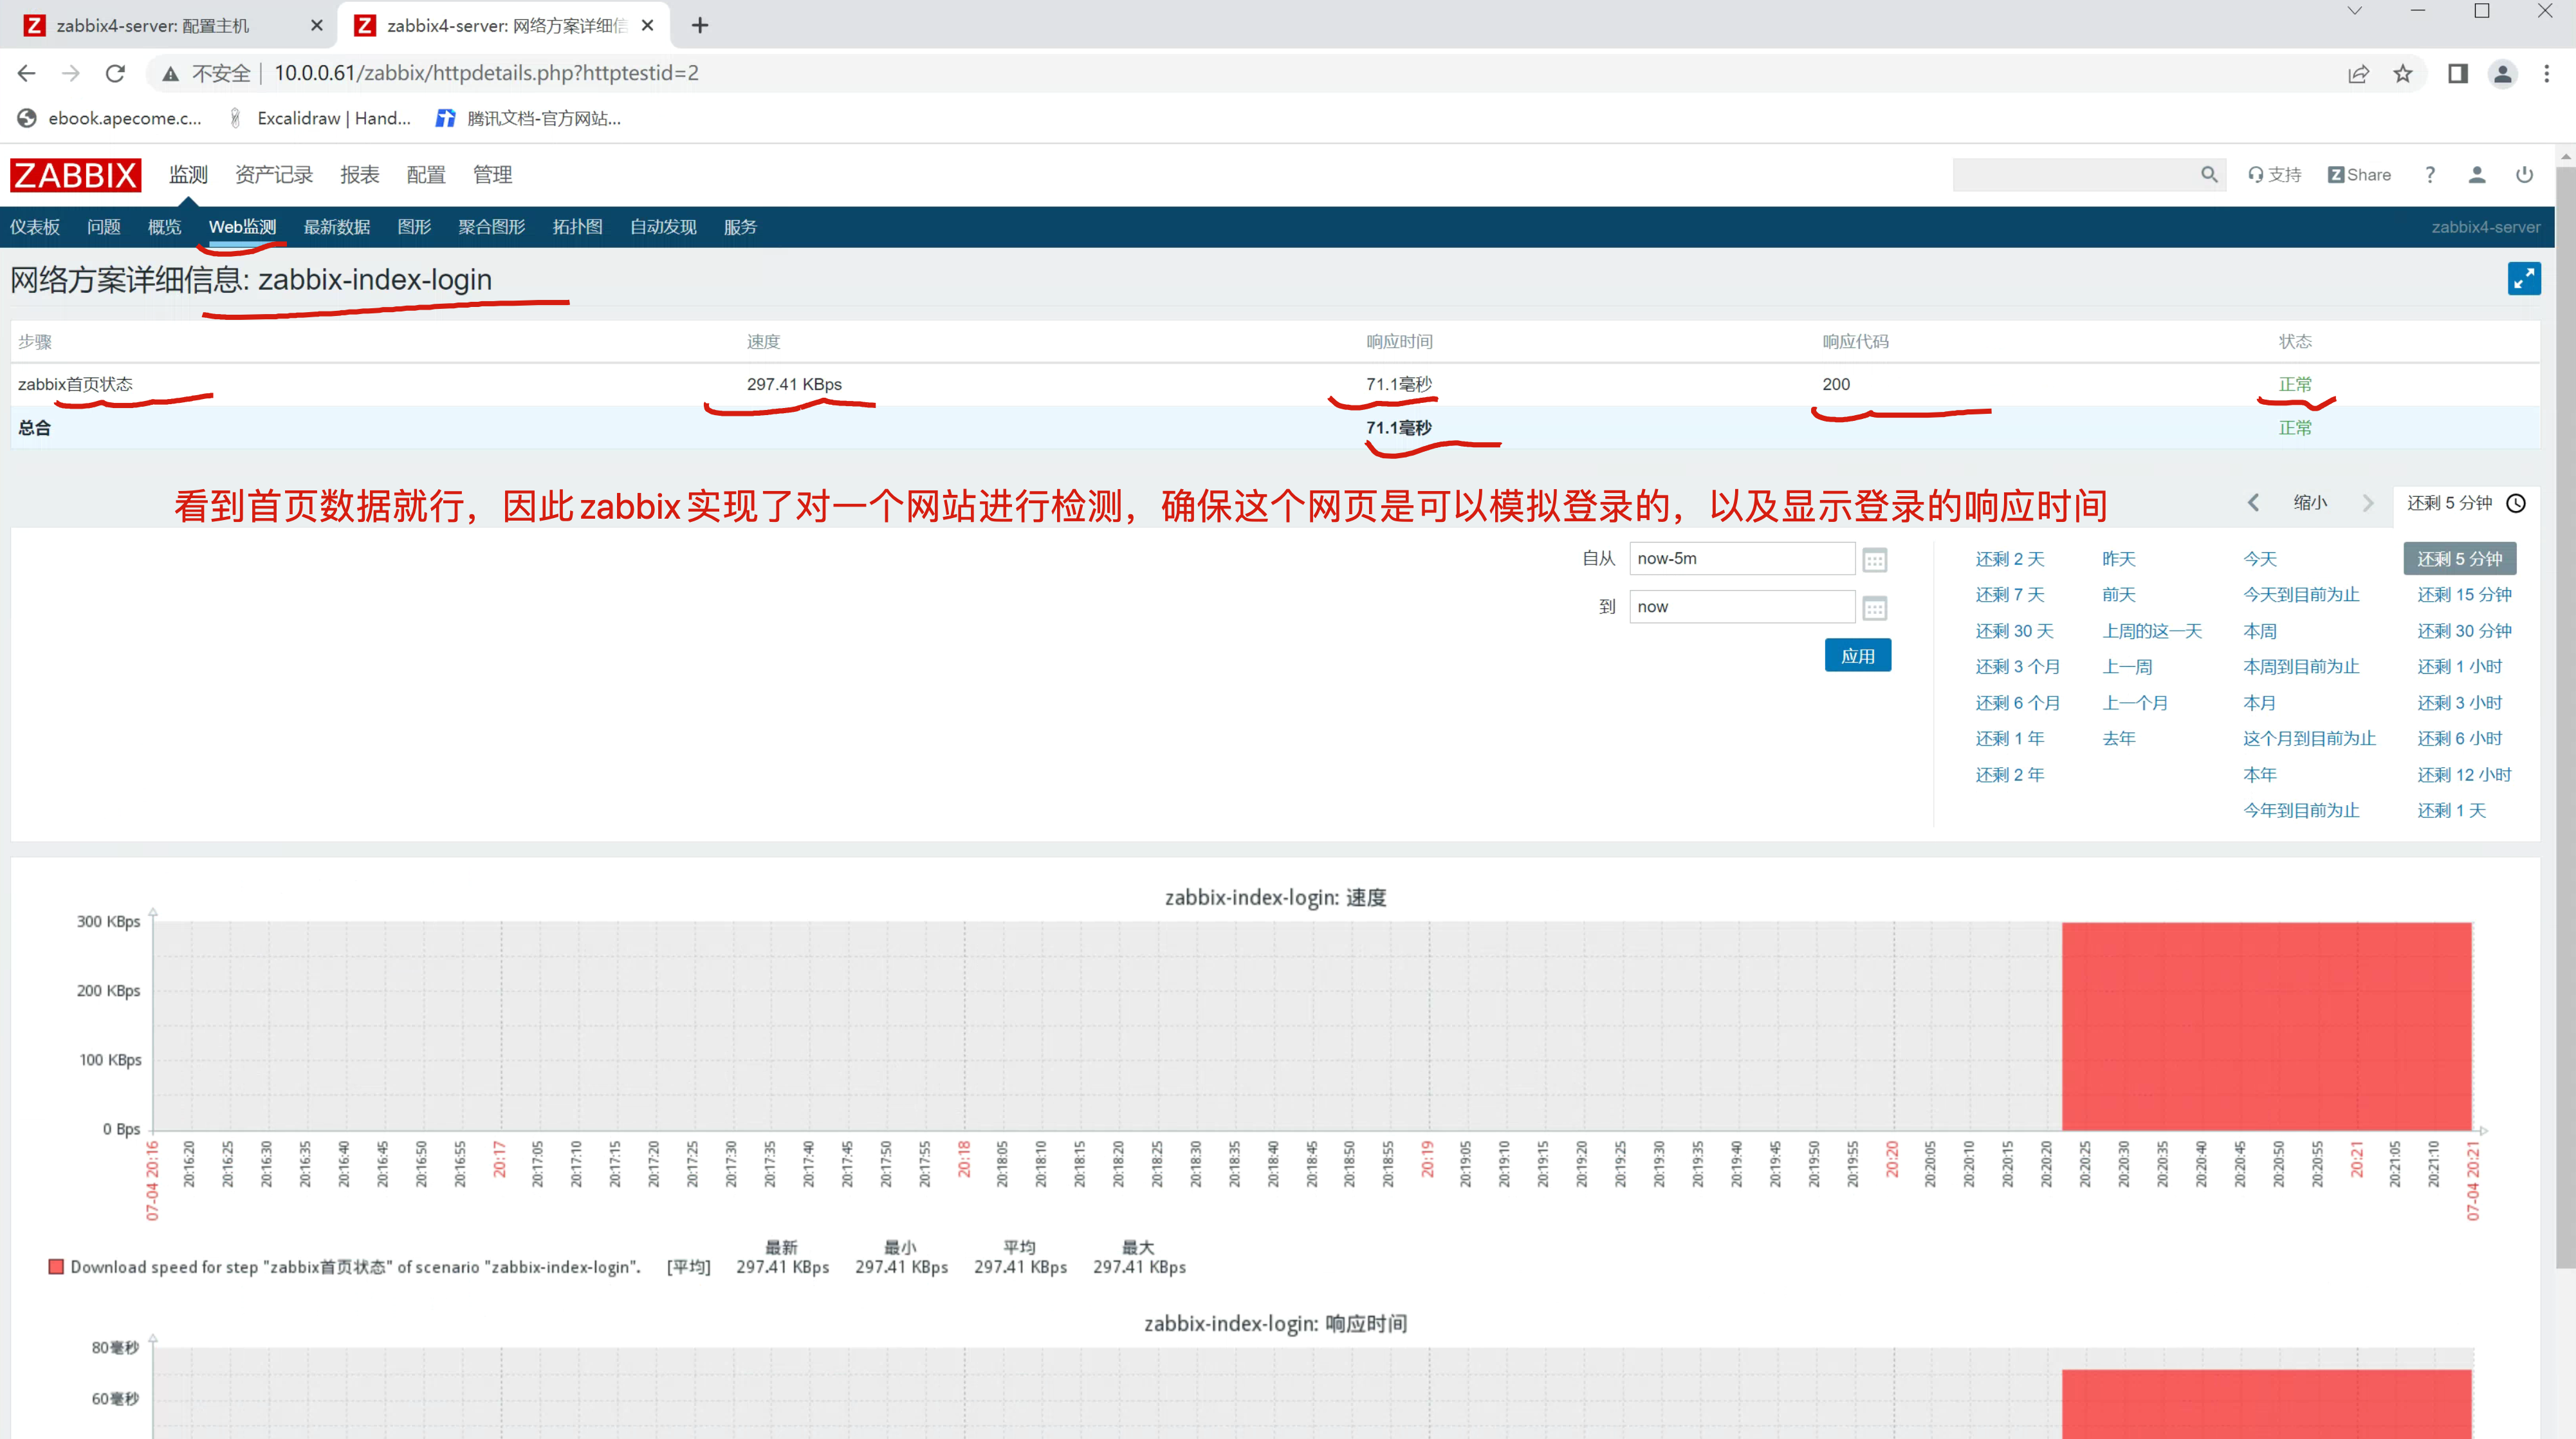This screenshot has width=2576, height=1439.
Task: Click the Zabbix search magnifier icon
Action: (x=2209, y=175)
